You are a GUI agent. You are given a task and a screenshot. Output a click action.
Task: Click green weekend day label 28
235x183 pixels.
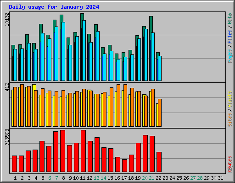[x=200, y=178]
